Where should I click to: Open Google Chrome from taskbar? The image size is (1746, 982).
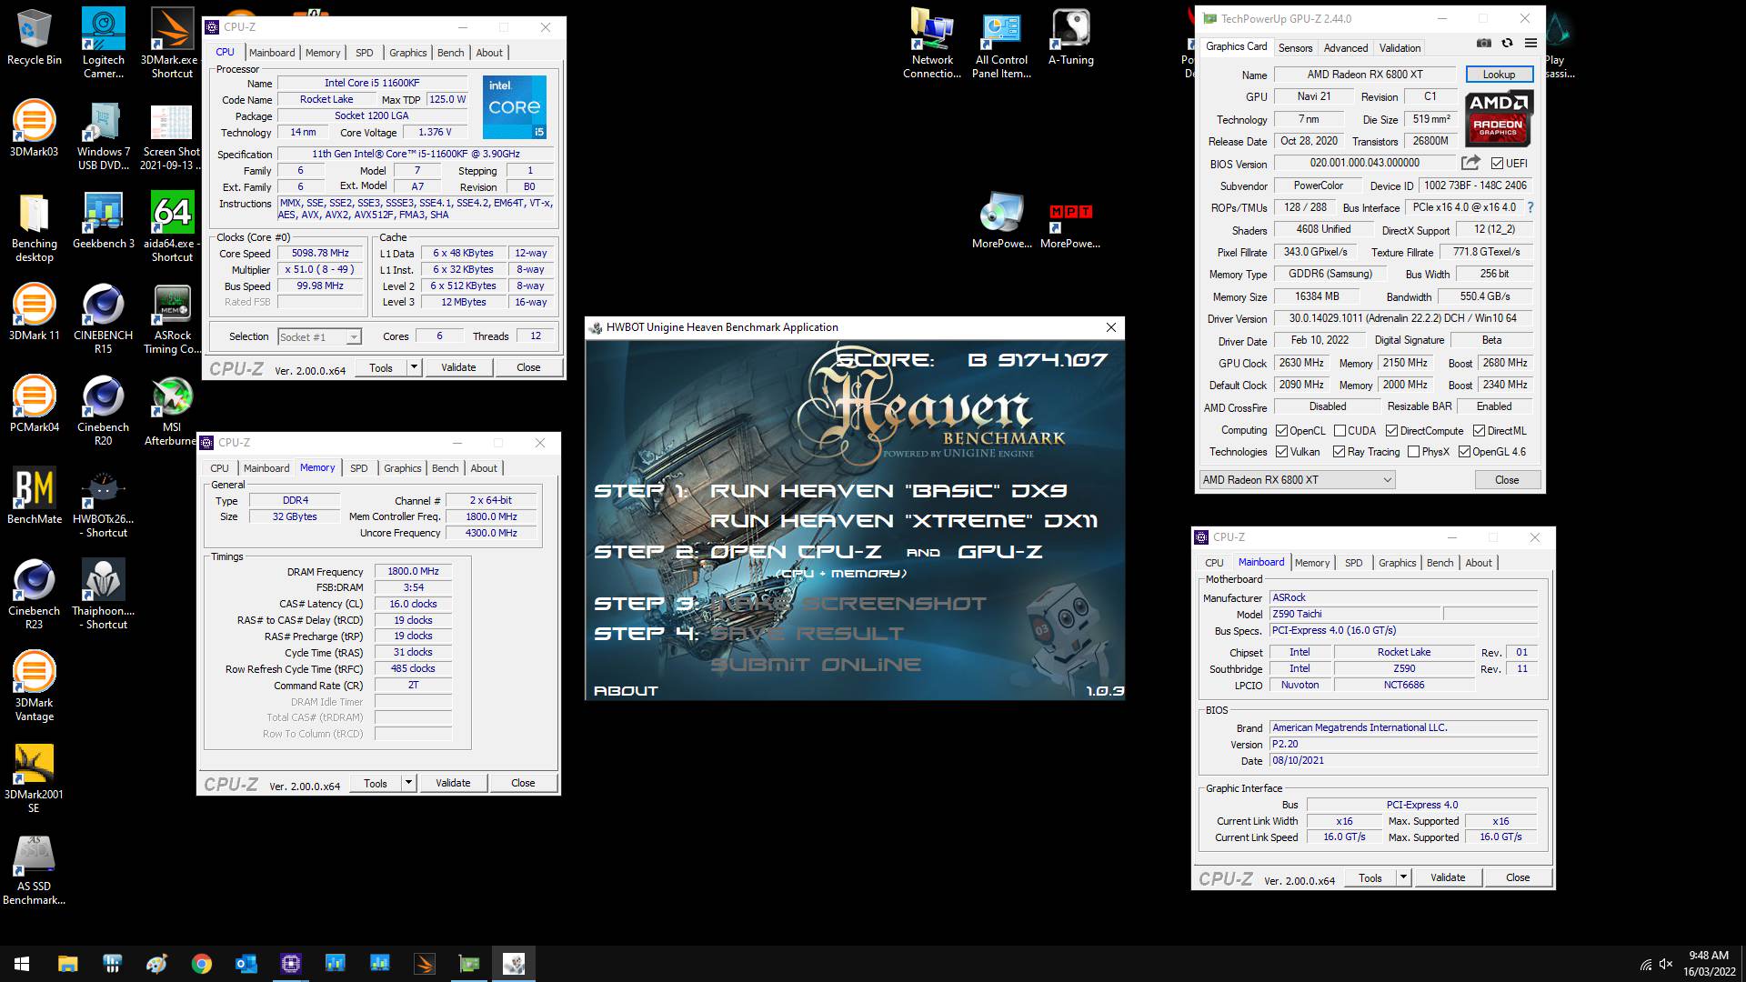202,964
